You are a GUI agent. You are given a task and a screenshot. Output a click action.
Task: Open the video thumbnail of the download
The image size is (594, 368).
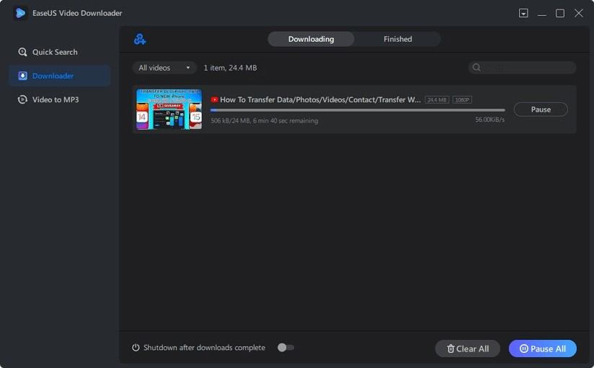point(169,109)
